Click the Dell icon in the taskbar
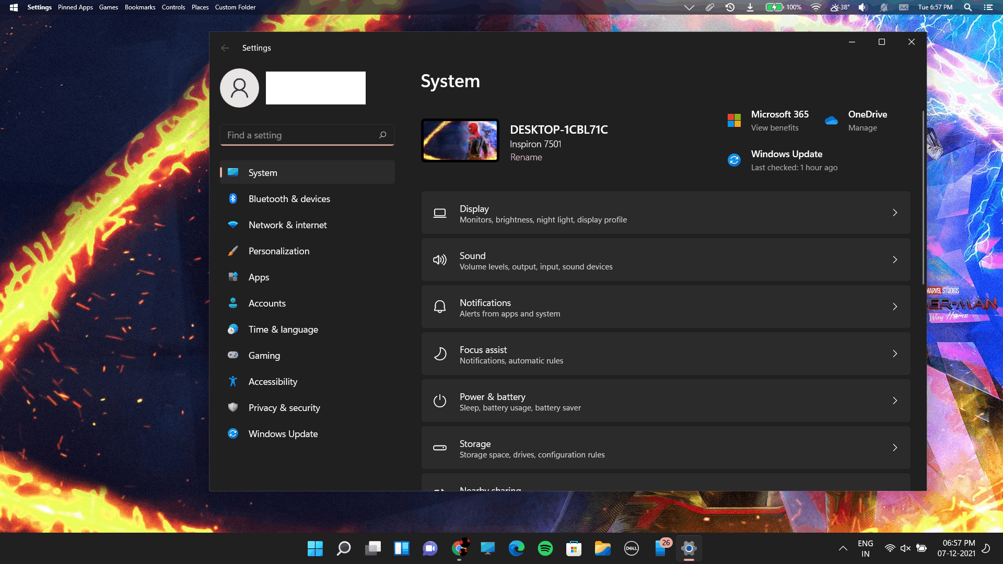1003x564 pixels. tap(632, 548)
